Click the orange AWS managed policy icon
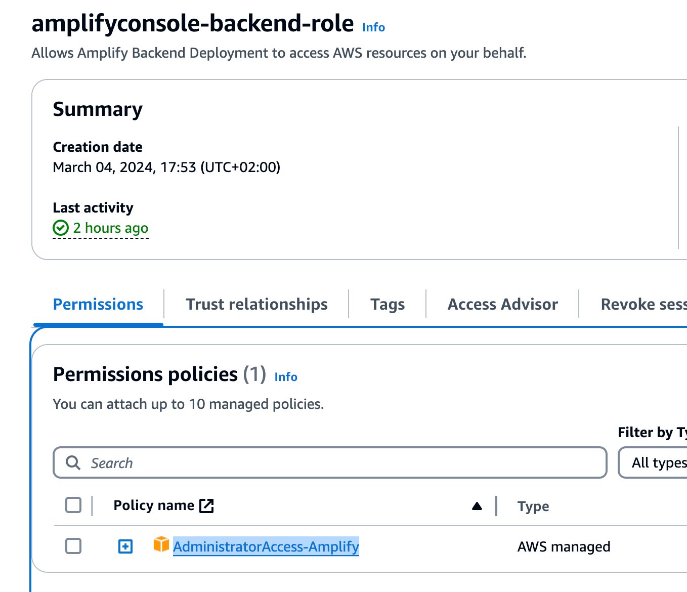 161,544
